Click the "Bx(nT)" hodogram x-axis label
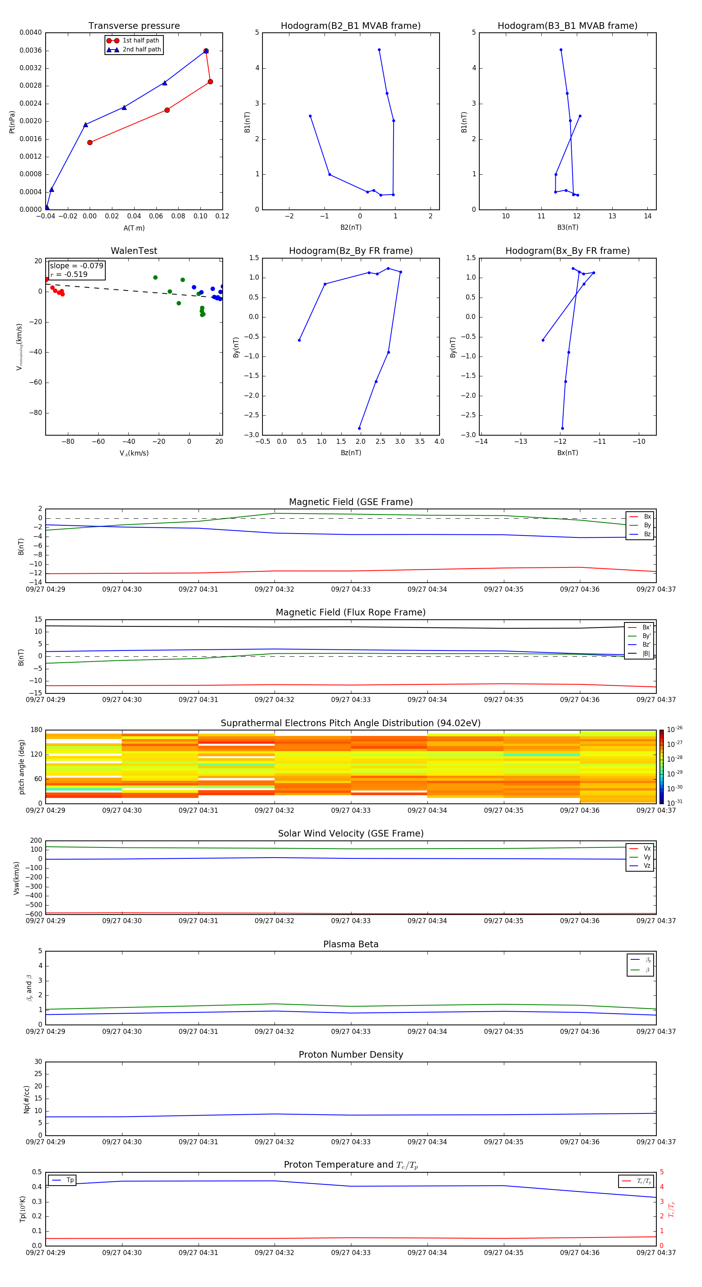 (567, 453)
